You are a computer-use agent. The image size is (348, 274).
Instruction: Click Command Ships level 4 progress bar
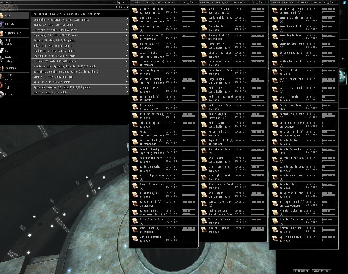click(329, 114)
